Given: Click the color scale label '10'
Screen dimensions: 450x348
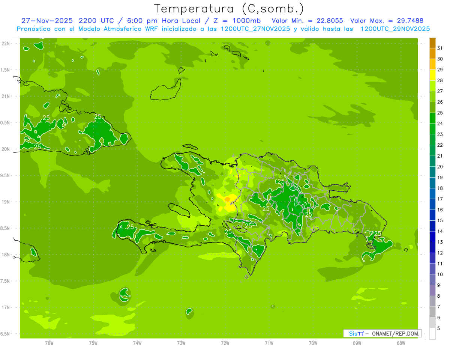Looking at the screenshot, I should 440,274.
